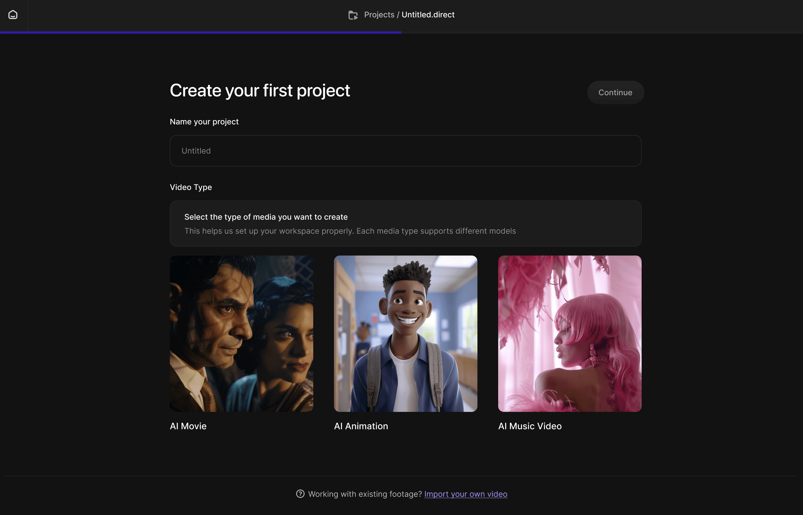The width and height of the screenshot is (803, 515).
Task: Focus the Untitled project name field
Action: (x=405, y=151)
